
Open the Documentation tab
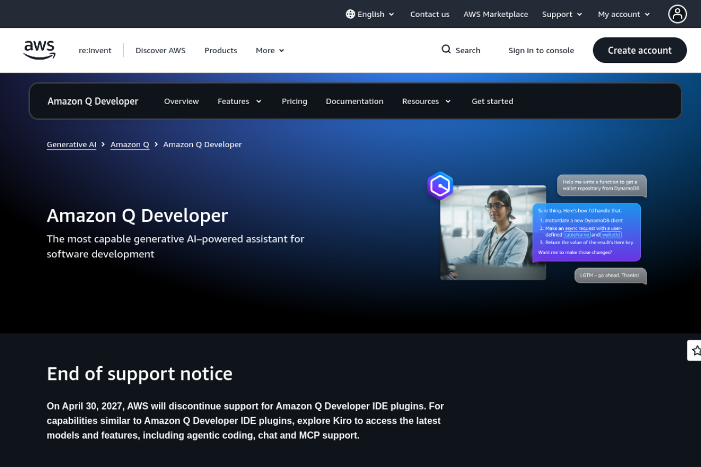354,101
